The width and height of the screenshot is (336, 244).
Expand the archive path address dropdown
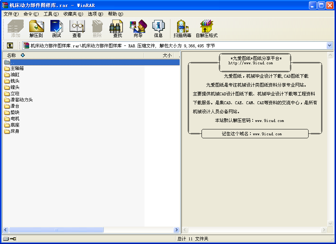coord(329,45)
